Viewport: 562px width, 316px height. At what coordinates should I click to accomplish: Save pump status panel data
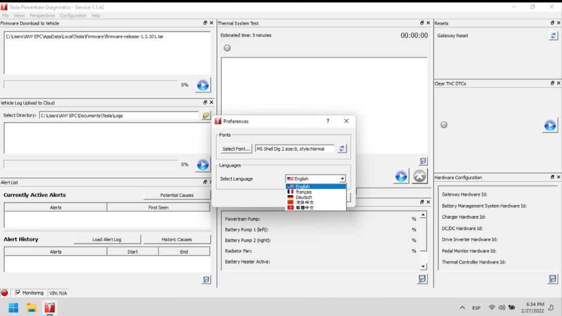[422, 279]
